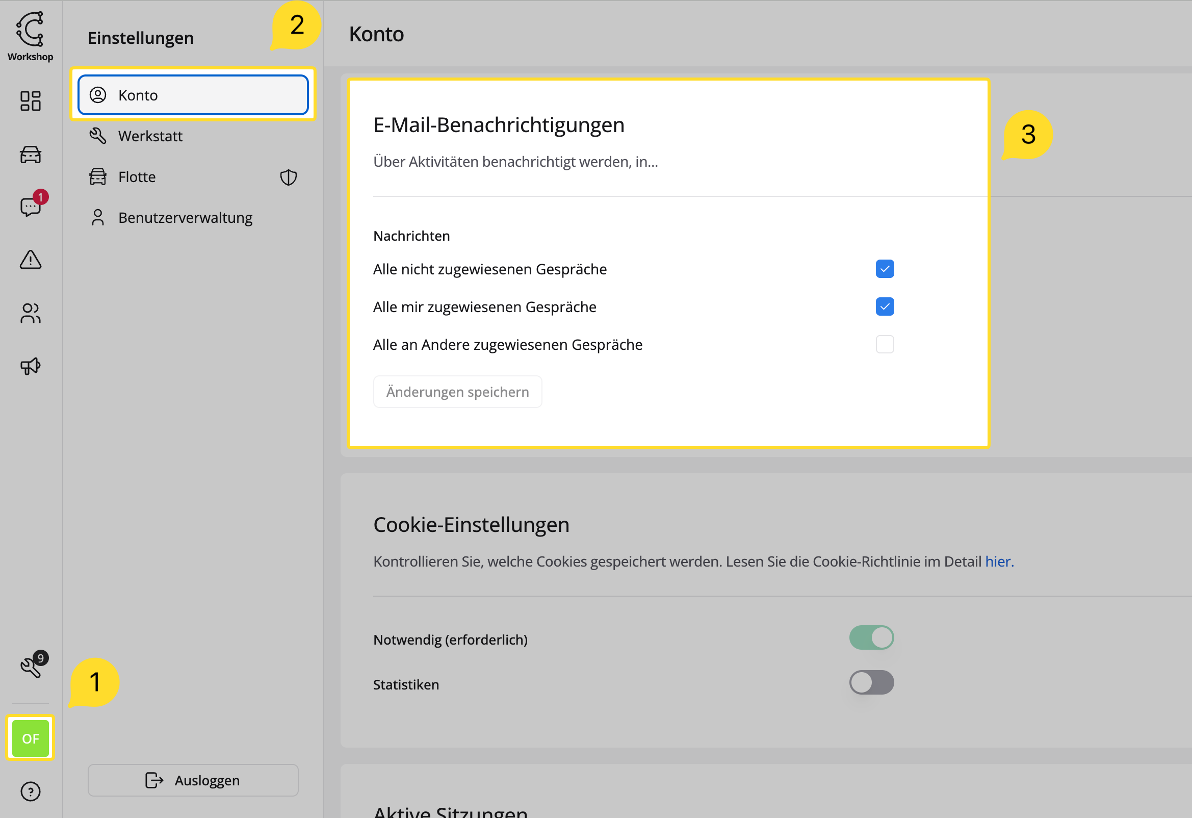The width and height of the screenshot is (1192, 818).
Task: Click the help question mark icon
Action: pyautogui.click(x=30, y=791)
